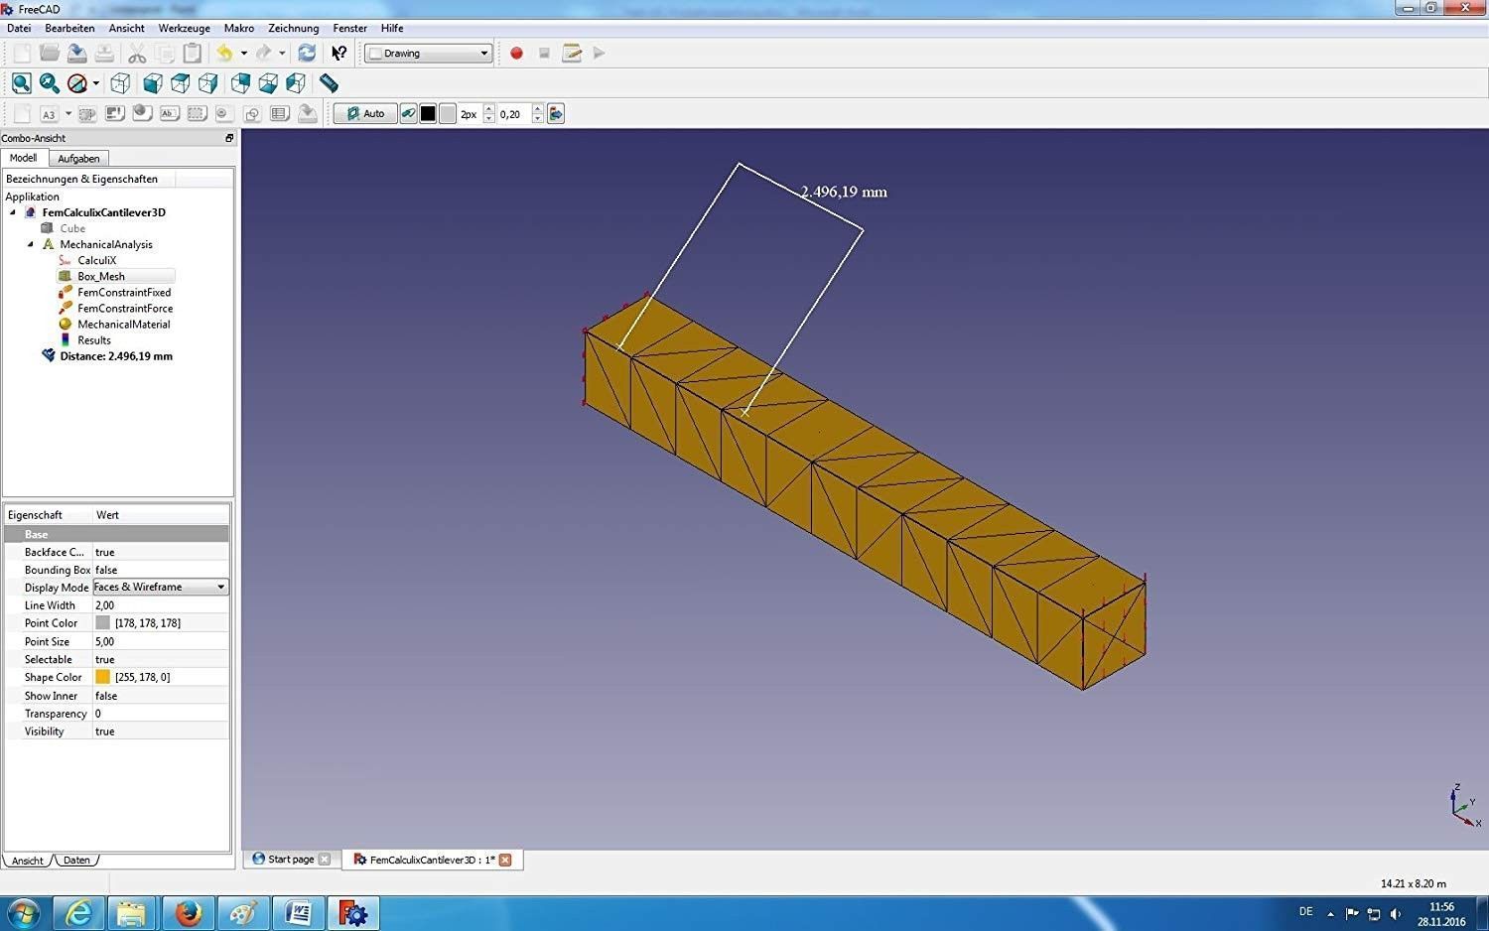Toggle construction mode link icon

[x=408, y=114]
